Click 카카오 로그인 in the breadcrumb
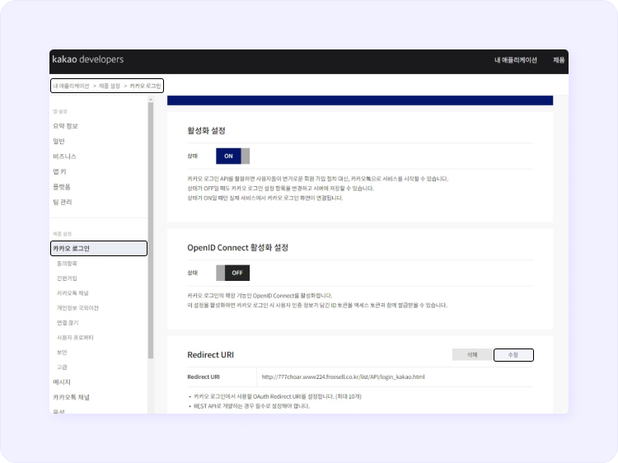Image resolution: width=618 pixels, height=463 pixels. tap(145, 86)
